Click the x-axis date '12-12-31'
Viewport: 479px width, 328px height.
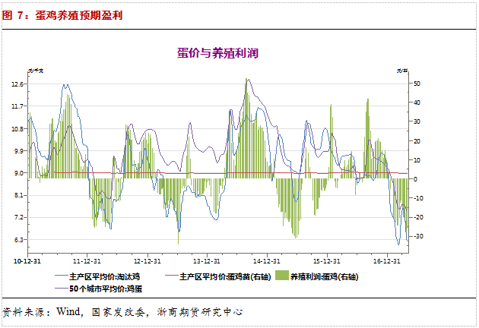148,261
